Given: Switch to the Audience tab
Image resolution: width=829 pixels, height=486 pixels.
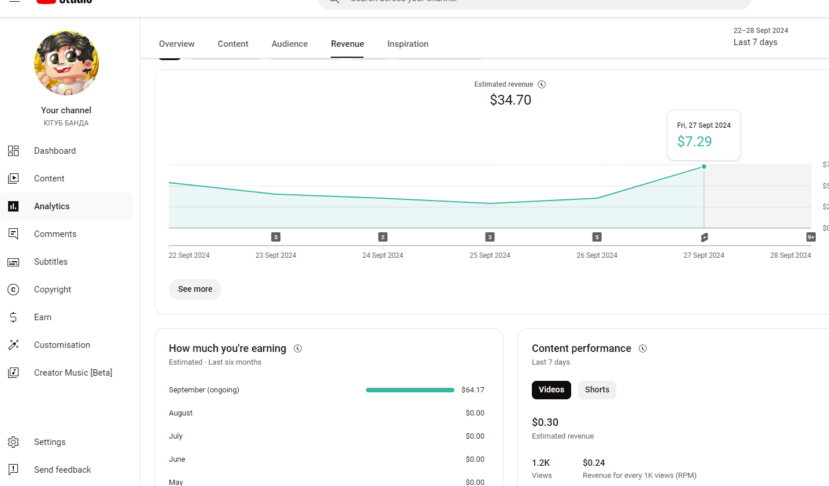Looking at the screenshot, I should (x=290, y=44).
